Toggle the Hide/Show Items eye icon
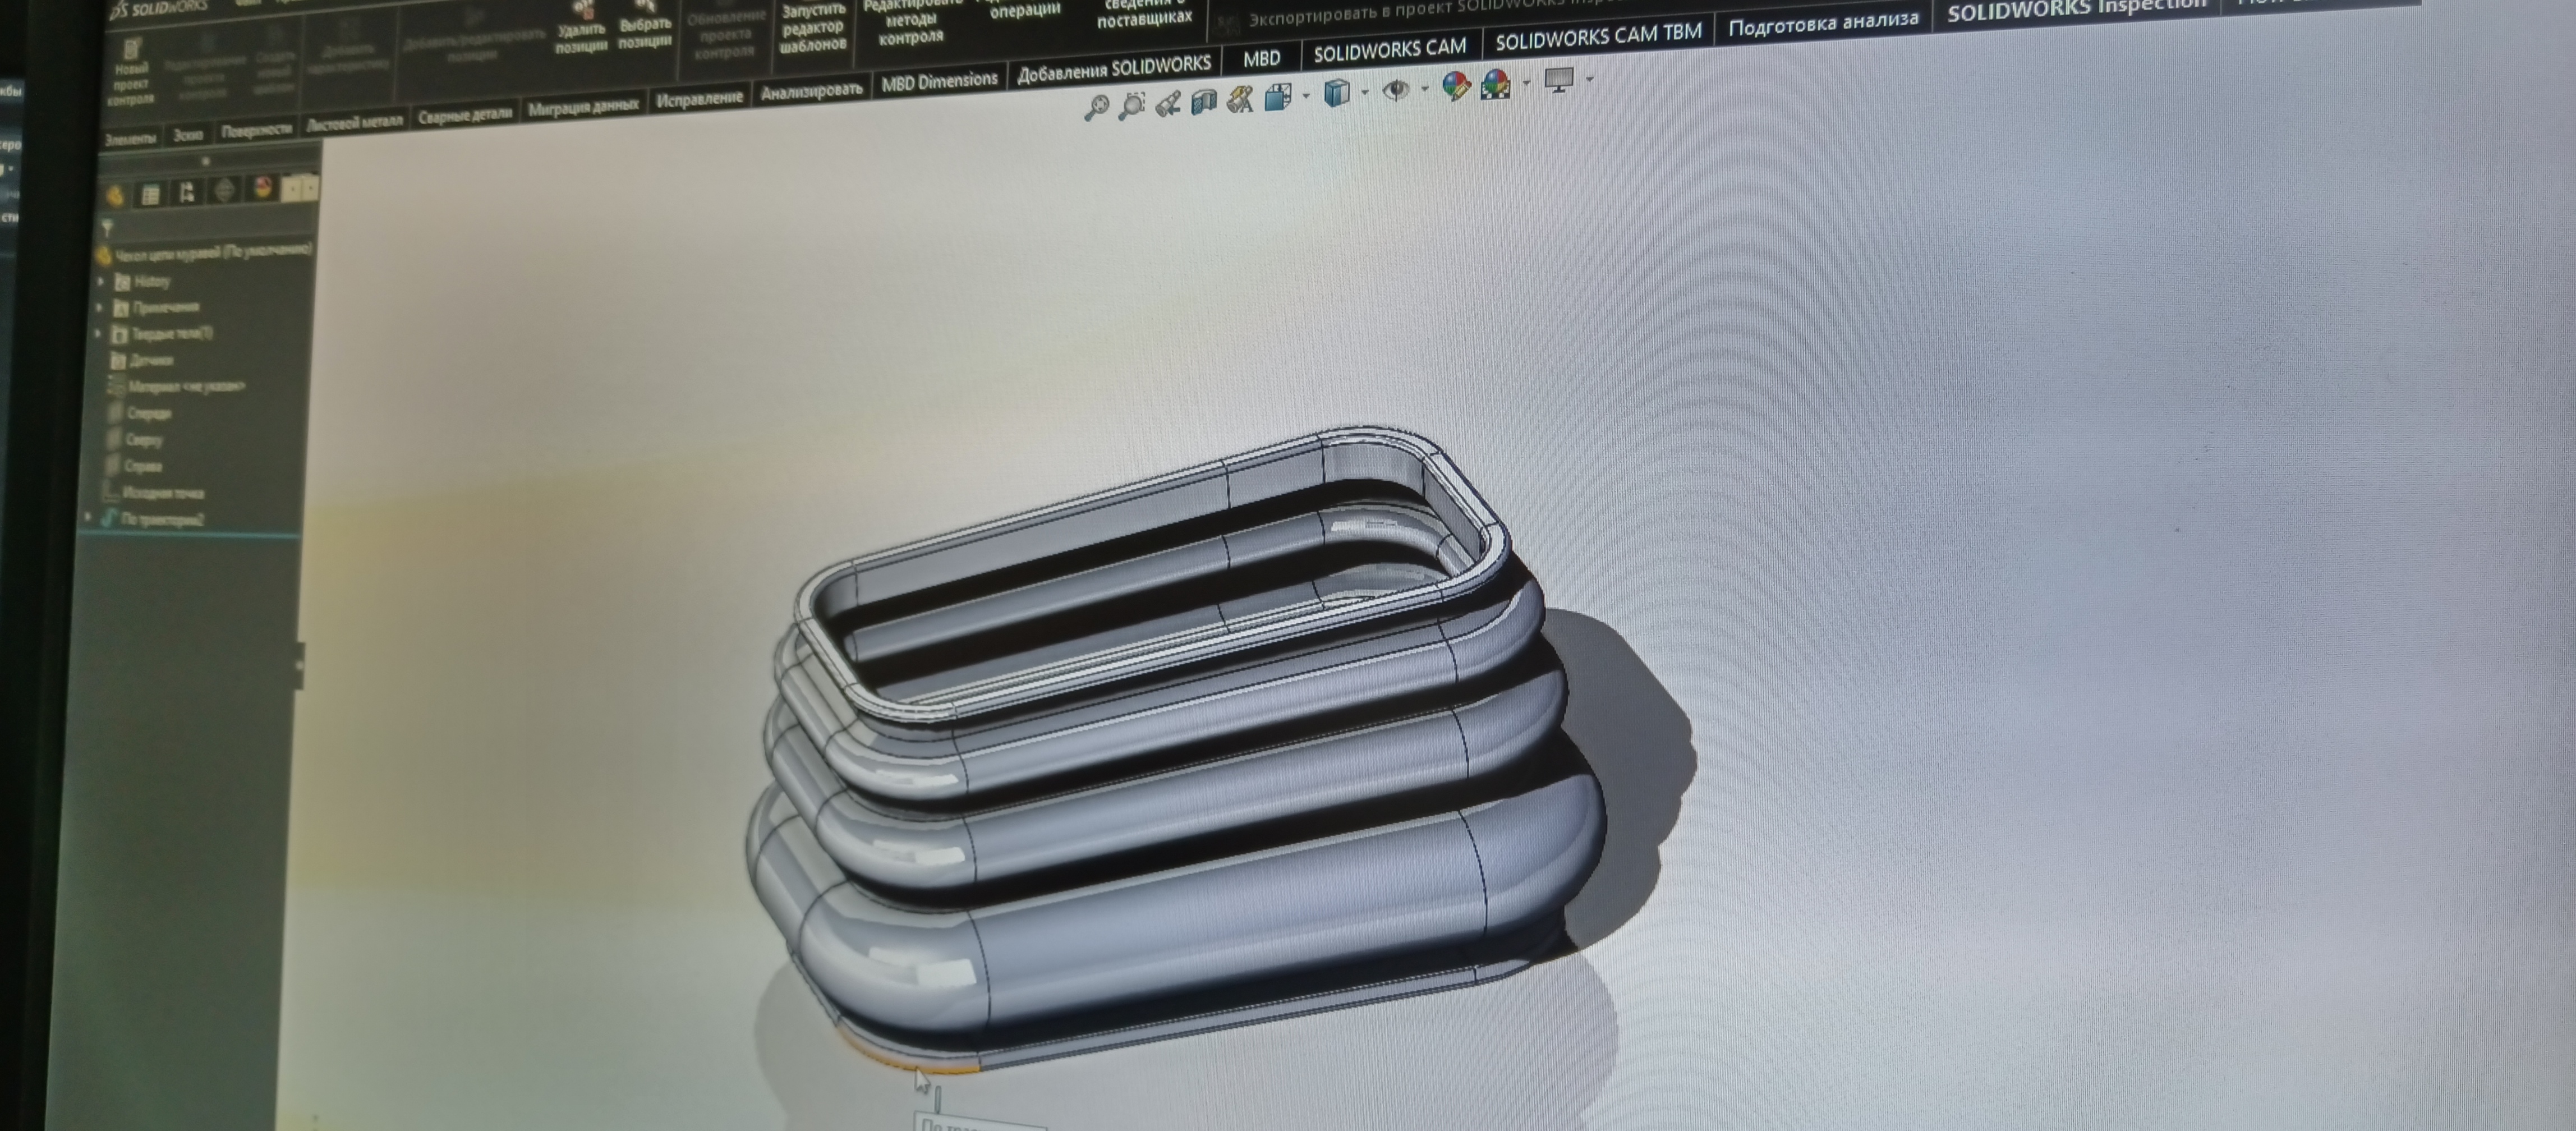The image size is (2576, 1131). point(1396,91)
